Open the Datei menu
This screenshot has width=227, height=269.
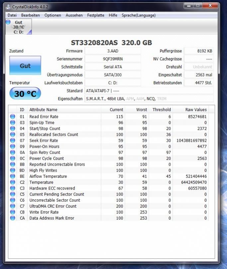coord(12,15)
